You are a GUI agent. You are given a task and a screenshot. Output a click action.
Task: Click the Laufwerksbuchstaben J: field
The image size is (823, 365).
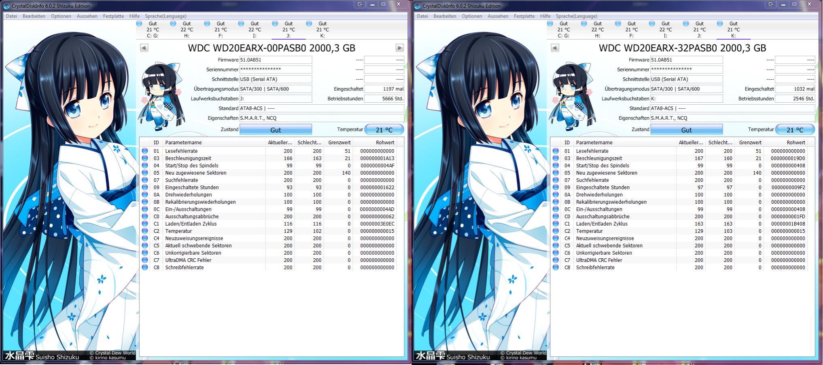coord(276,99)
